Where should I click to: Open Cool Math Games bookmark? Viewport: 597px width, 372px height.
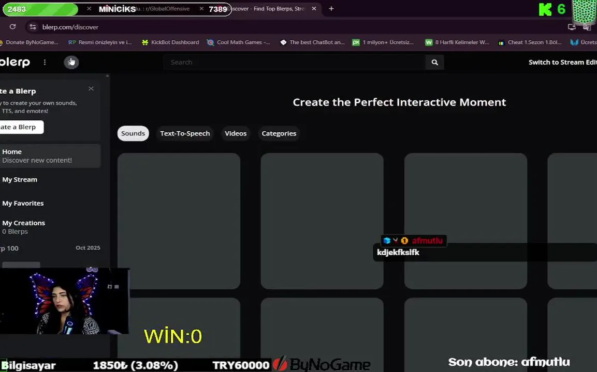point(238,42)
